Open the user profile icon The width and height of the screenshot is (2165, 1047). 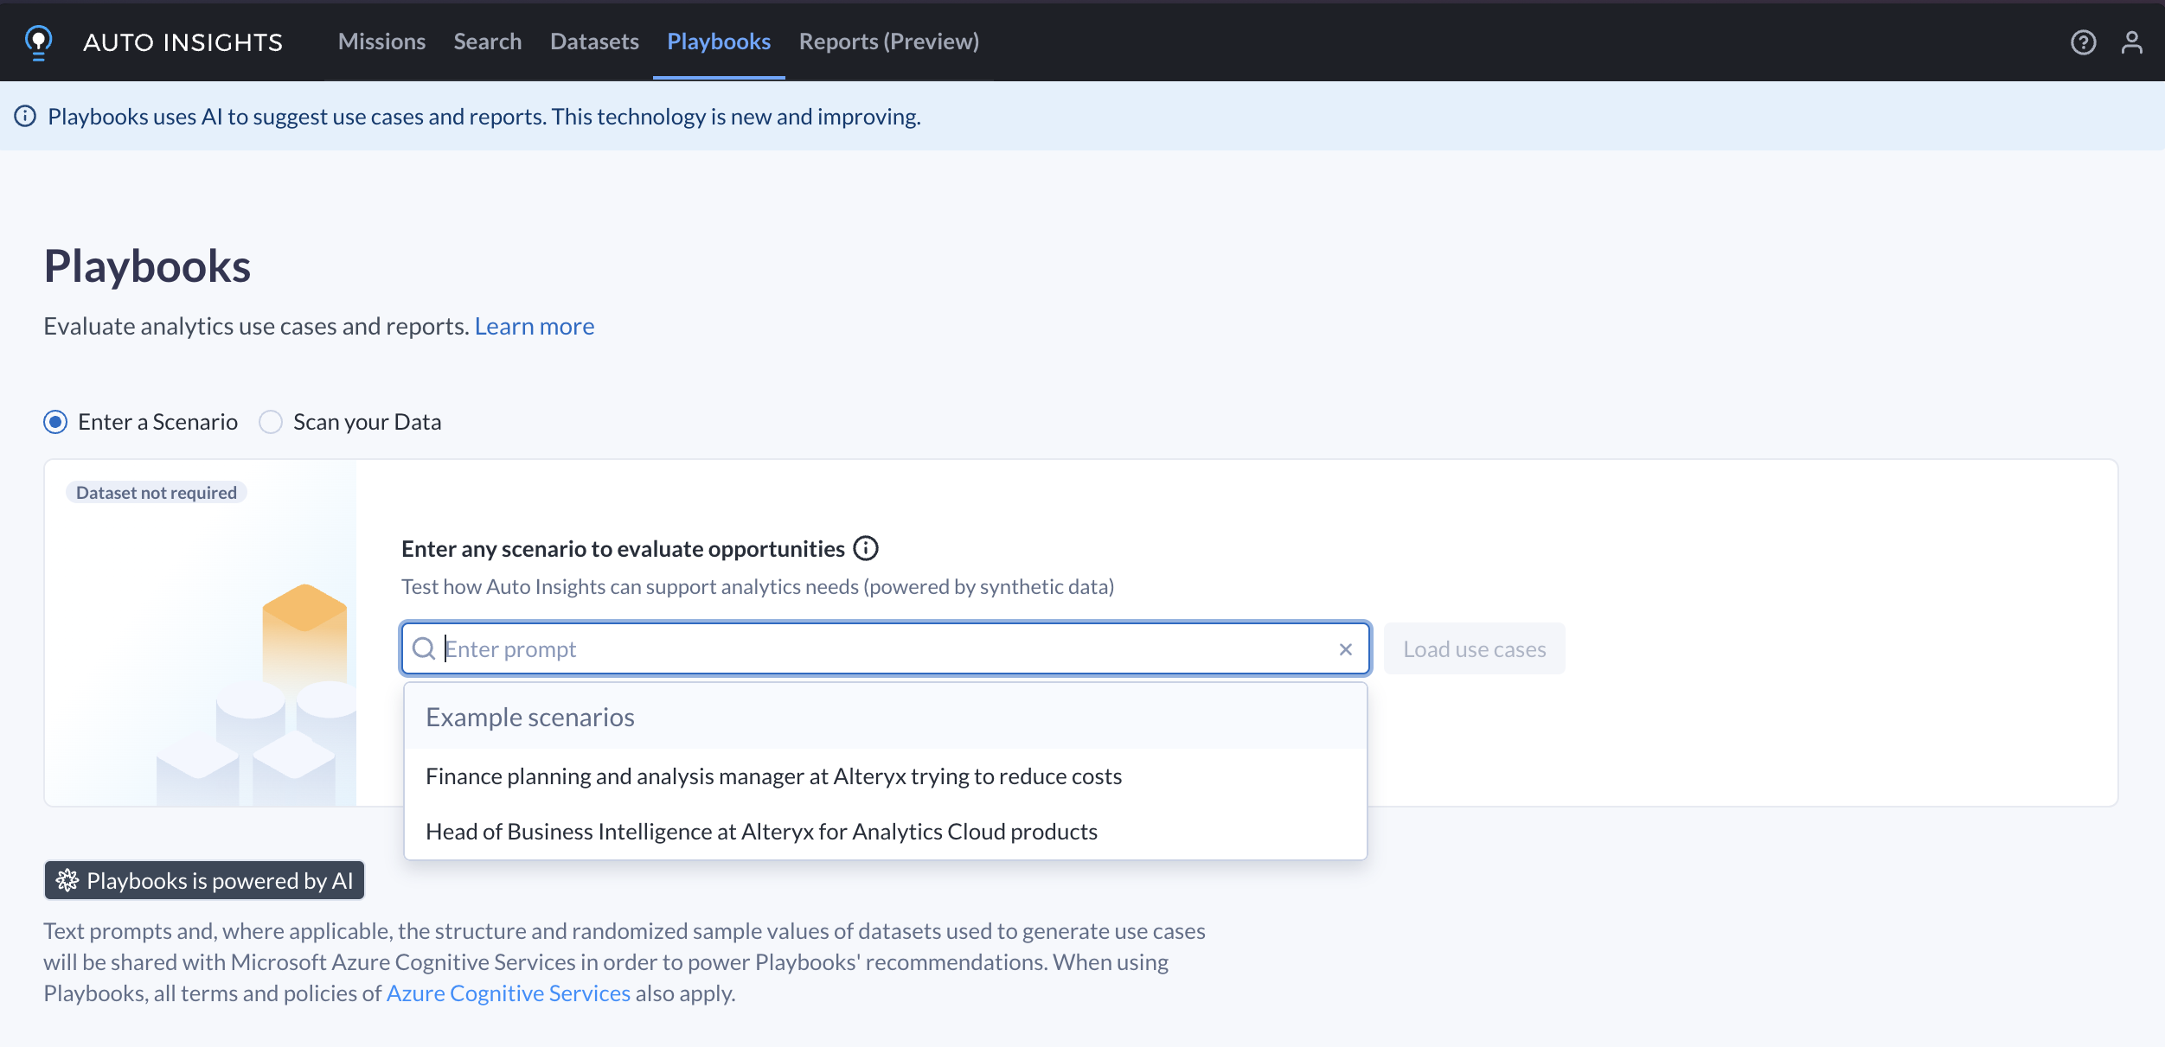pos(2132,42)
